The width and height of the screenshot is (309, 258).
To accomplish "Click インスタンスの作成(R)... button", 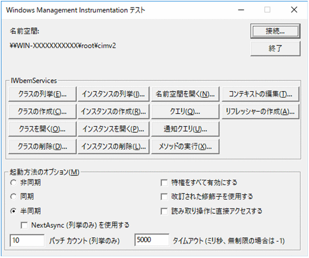I will coord(114,111).
